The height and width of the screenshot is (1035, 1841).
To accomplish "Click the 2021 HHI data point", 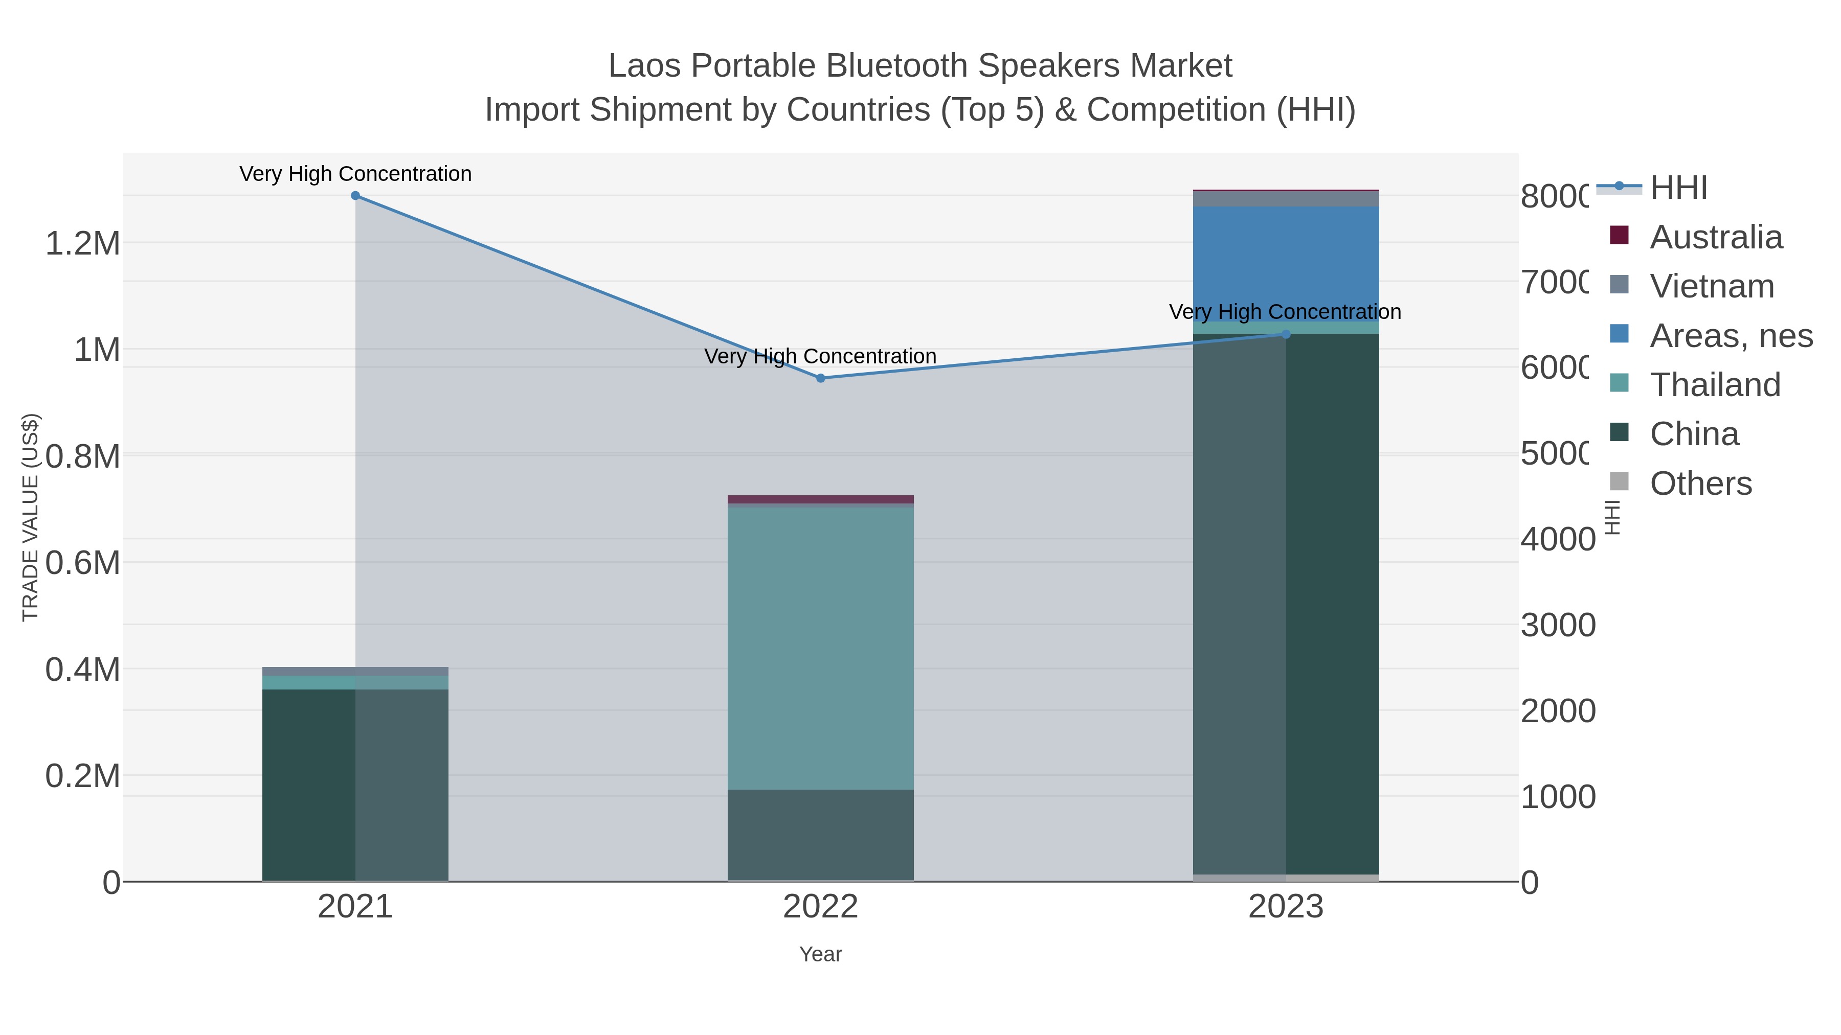I will pos(355,196).
